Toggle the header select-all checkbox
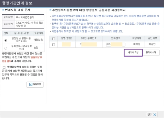The width and height of the screenshot is (164, 118). tap(54, 39)
